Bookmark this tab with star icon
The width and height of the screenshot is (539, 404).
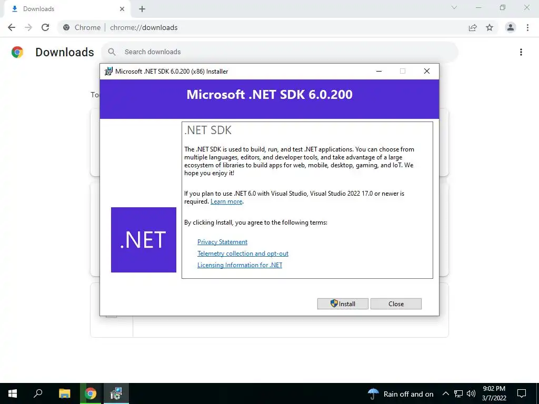click(490, 27)
